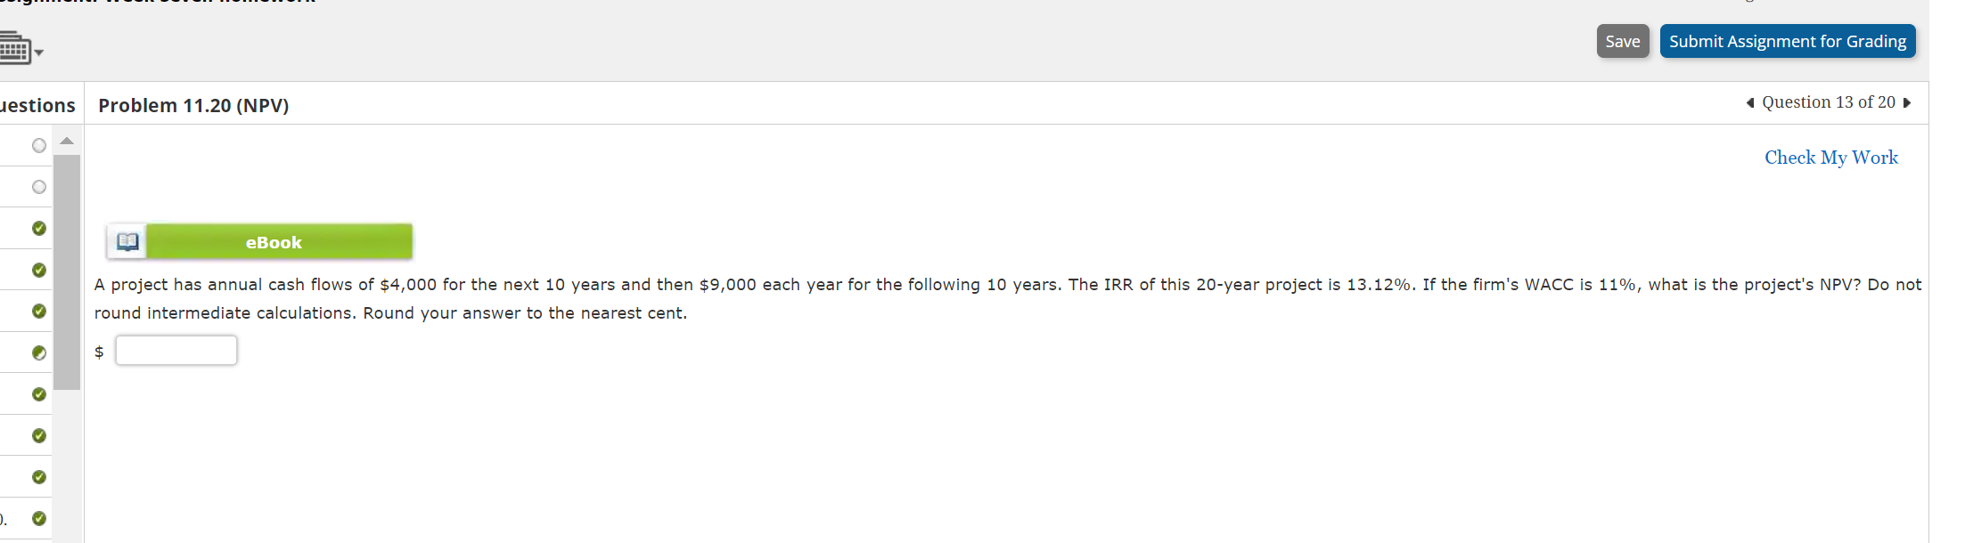The image size is (1965, 543).
Task: Click the NPV answer input field
Action: click(176, 350)
